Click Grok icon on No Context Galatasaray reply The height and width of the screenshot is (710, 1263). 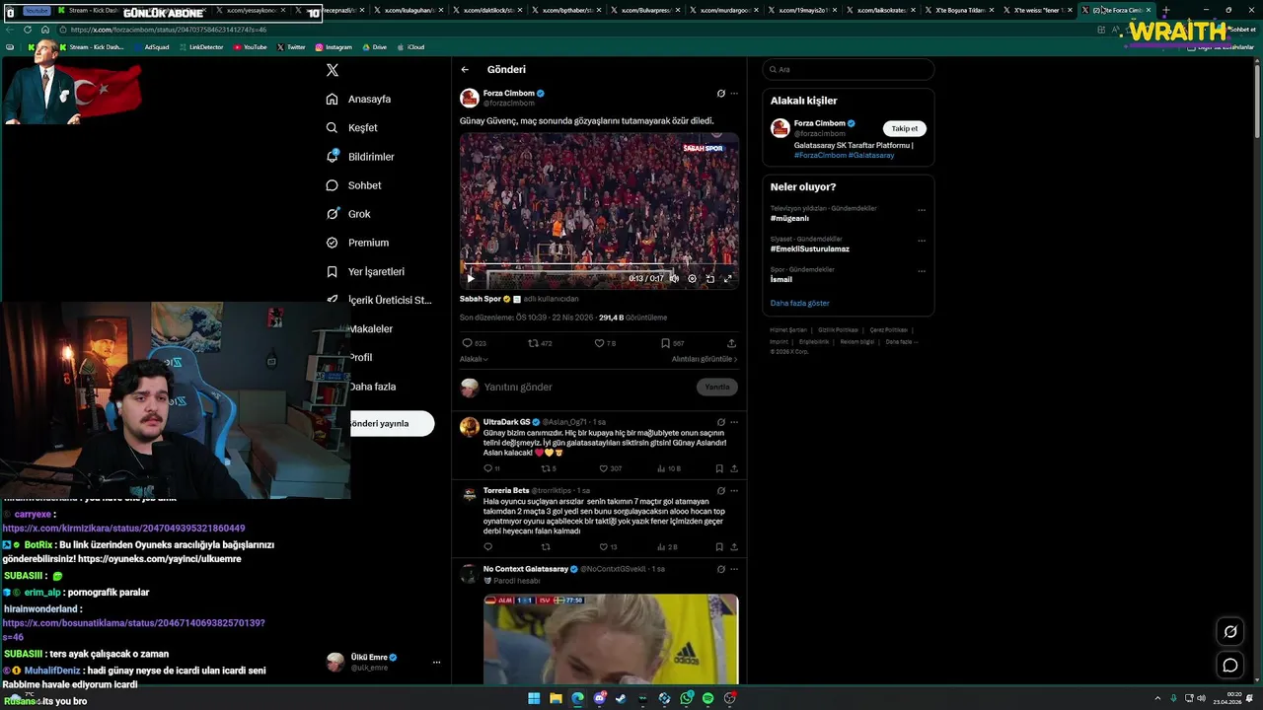point(720,569)
